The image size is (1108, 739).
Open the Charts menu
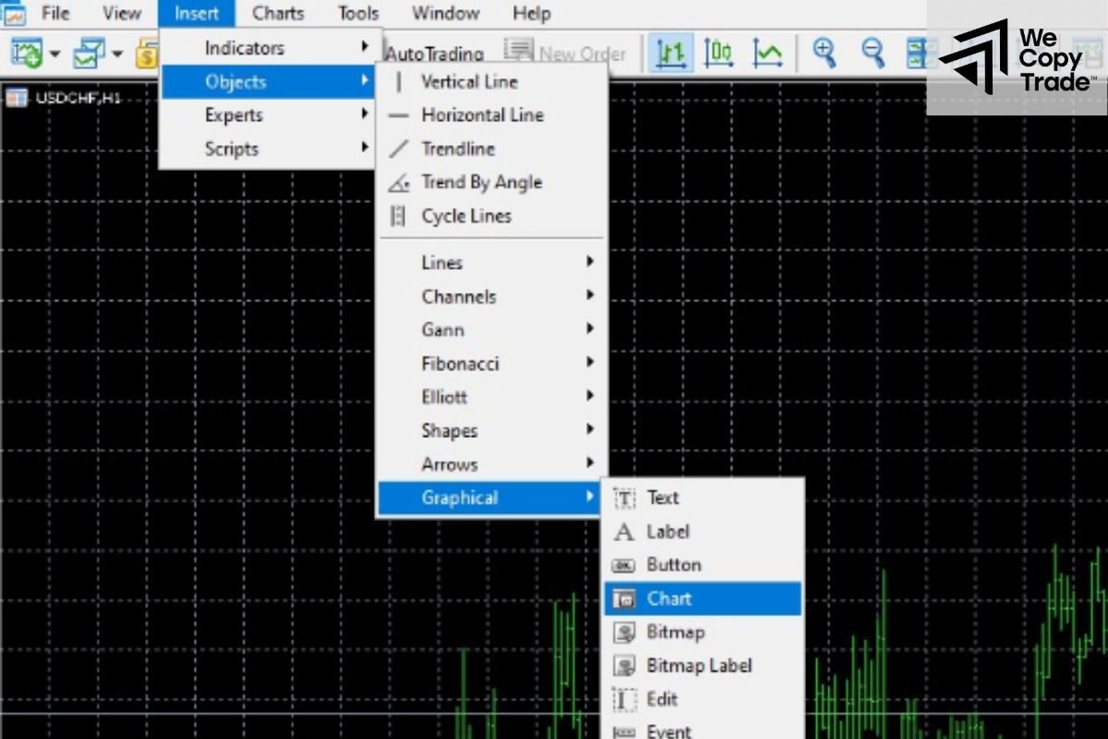pos(277,13)
